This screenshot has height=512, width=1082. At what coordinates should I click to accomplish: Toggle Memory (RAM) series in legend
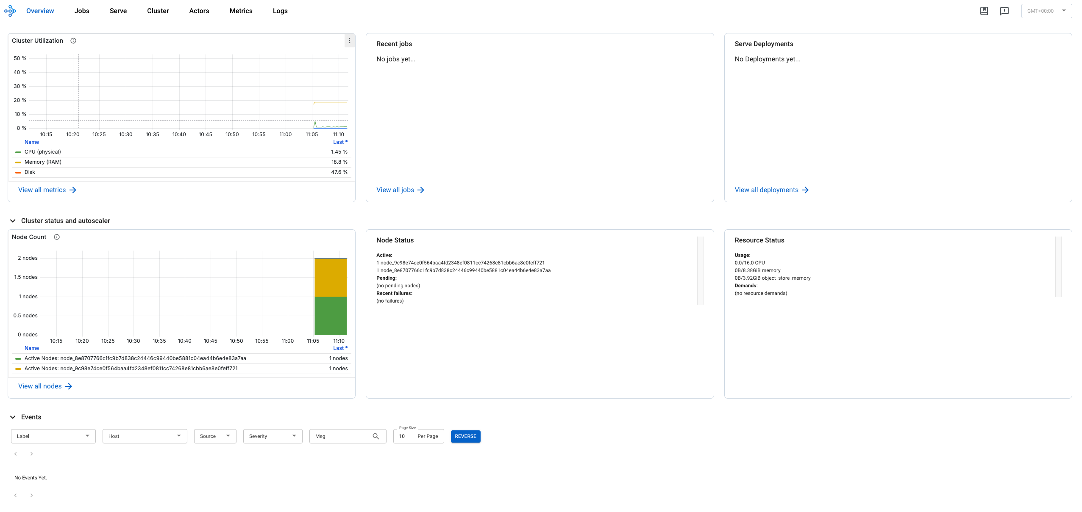(43, 162)
